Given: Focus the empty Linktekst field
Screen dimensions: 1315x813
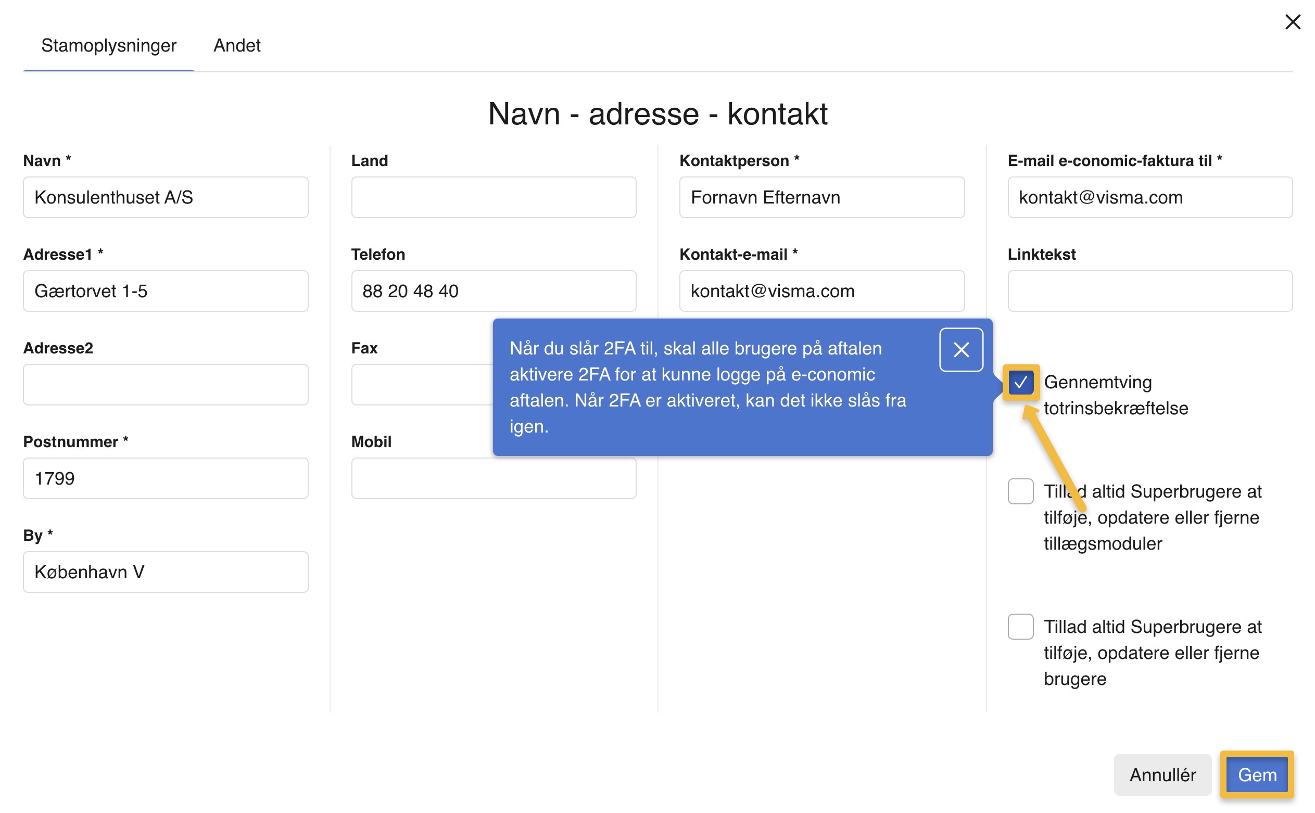Looking at the screenshot, I should (x=1149, y=291).
